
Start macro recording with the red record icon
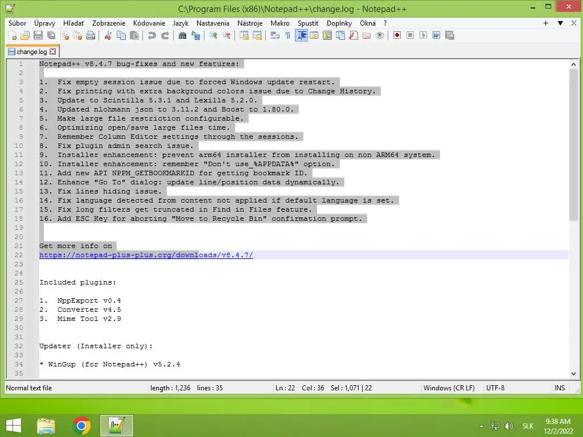point(397,35)
